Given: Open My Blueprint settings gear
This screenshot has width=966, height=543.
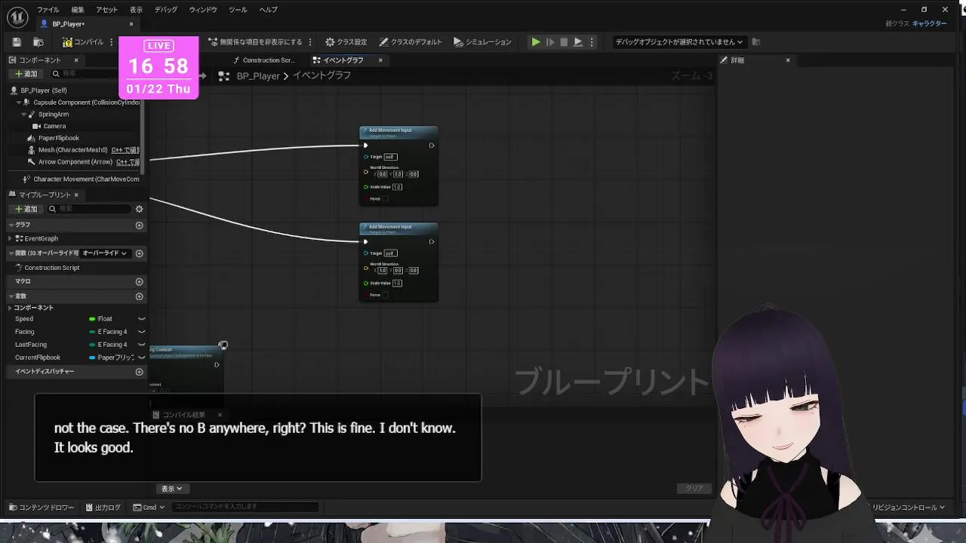Looking at the screenshot, I should click(x=139, y=209).
